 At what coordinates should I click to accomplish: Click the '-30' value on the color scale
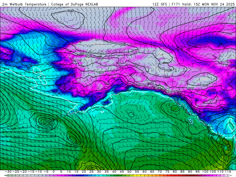click(8, 172)
